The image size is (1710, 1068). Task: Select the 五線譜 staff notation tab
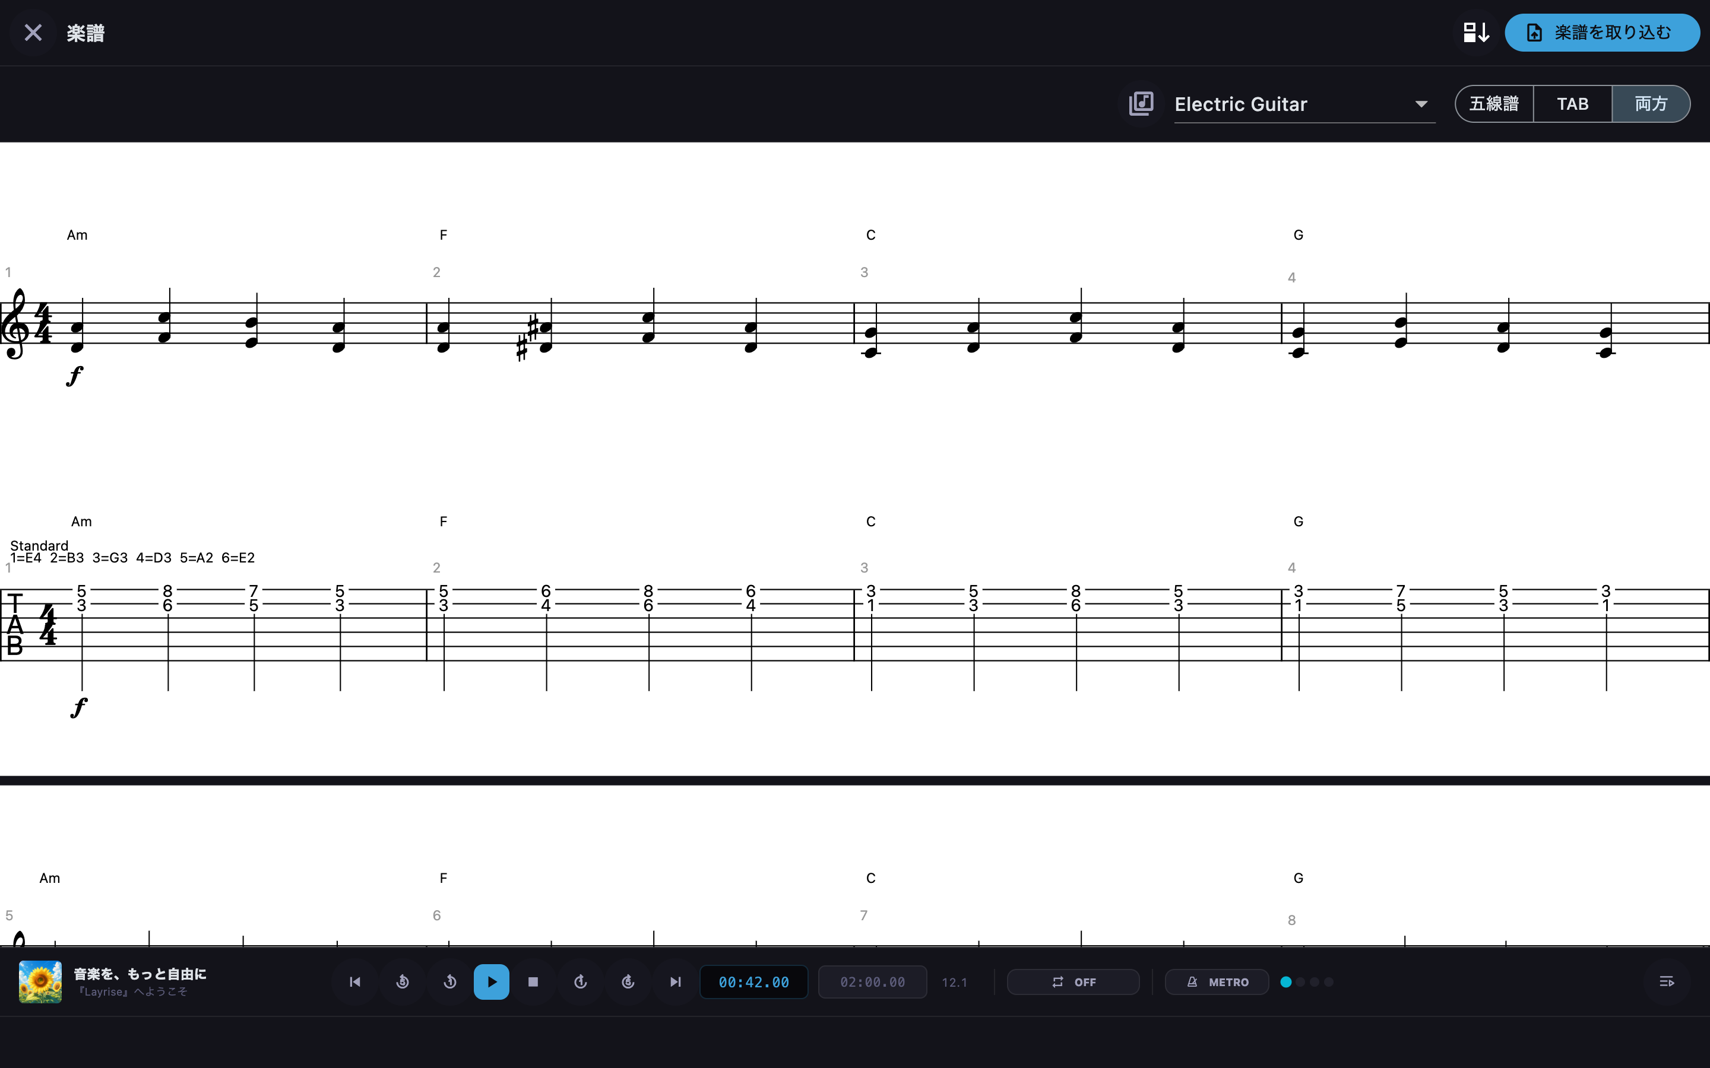(x=1494, y=104)
